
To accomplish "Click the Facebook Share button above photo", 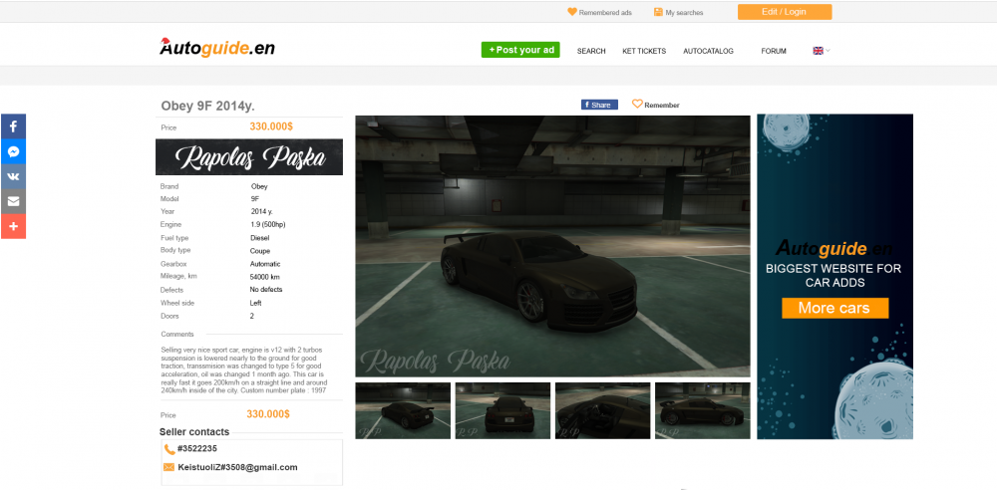I will [599, 105].
